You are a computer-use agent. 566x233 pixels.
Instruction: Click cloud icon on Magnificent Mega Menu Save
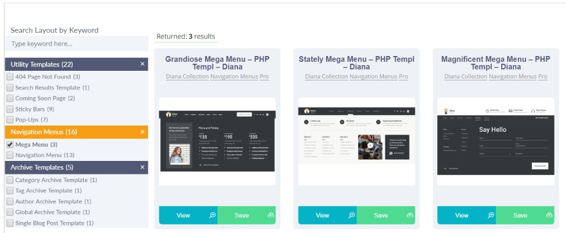(549, 215)
